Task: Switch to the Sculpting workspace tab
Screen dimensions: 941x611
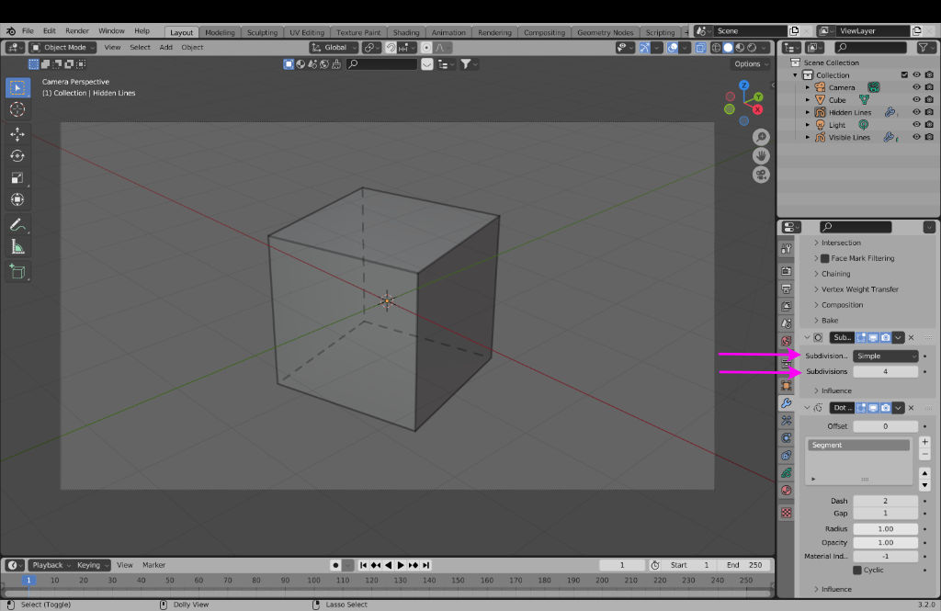Action: click(262, 32)
